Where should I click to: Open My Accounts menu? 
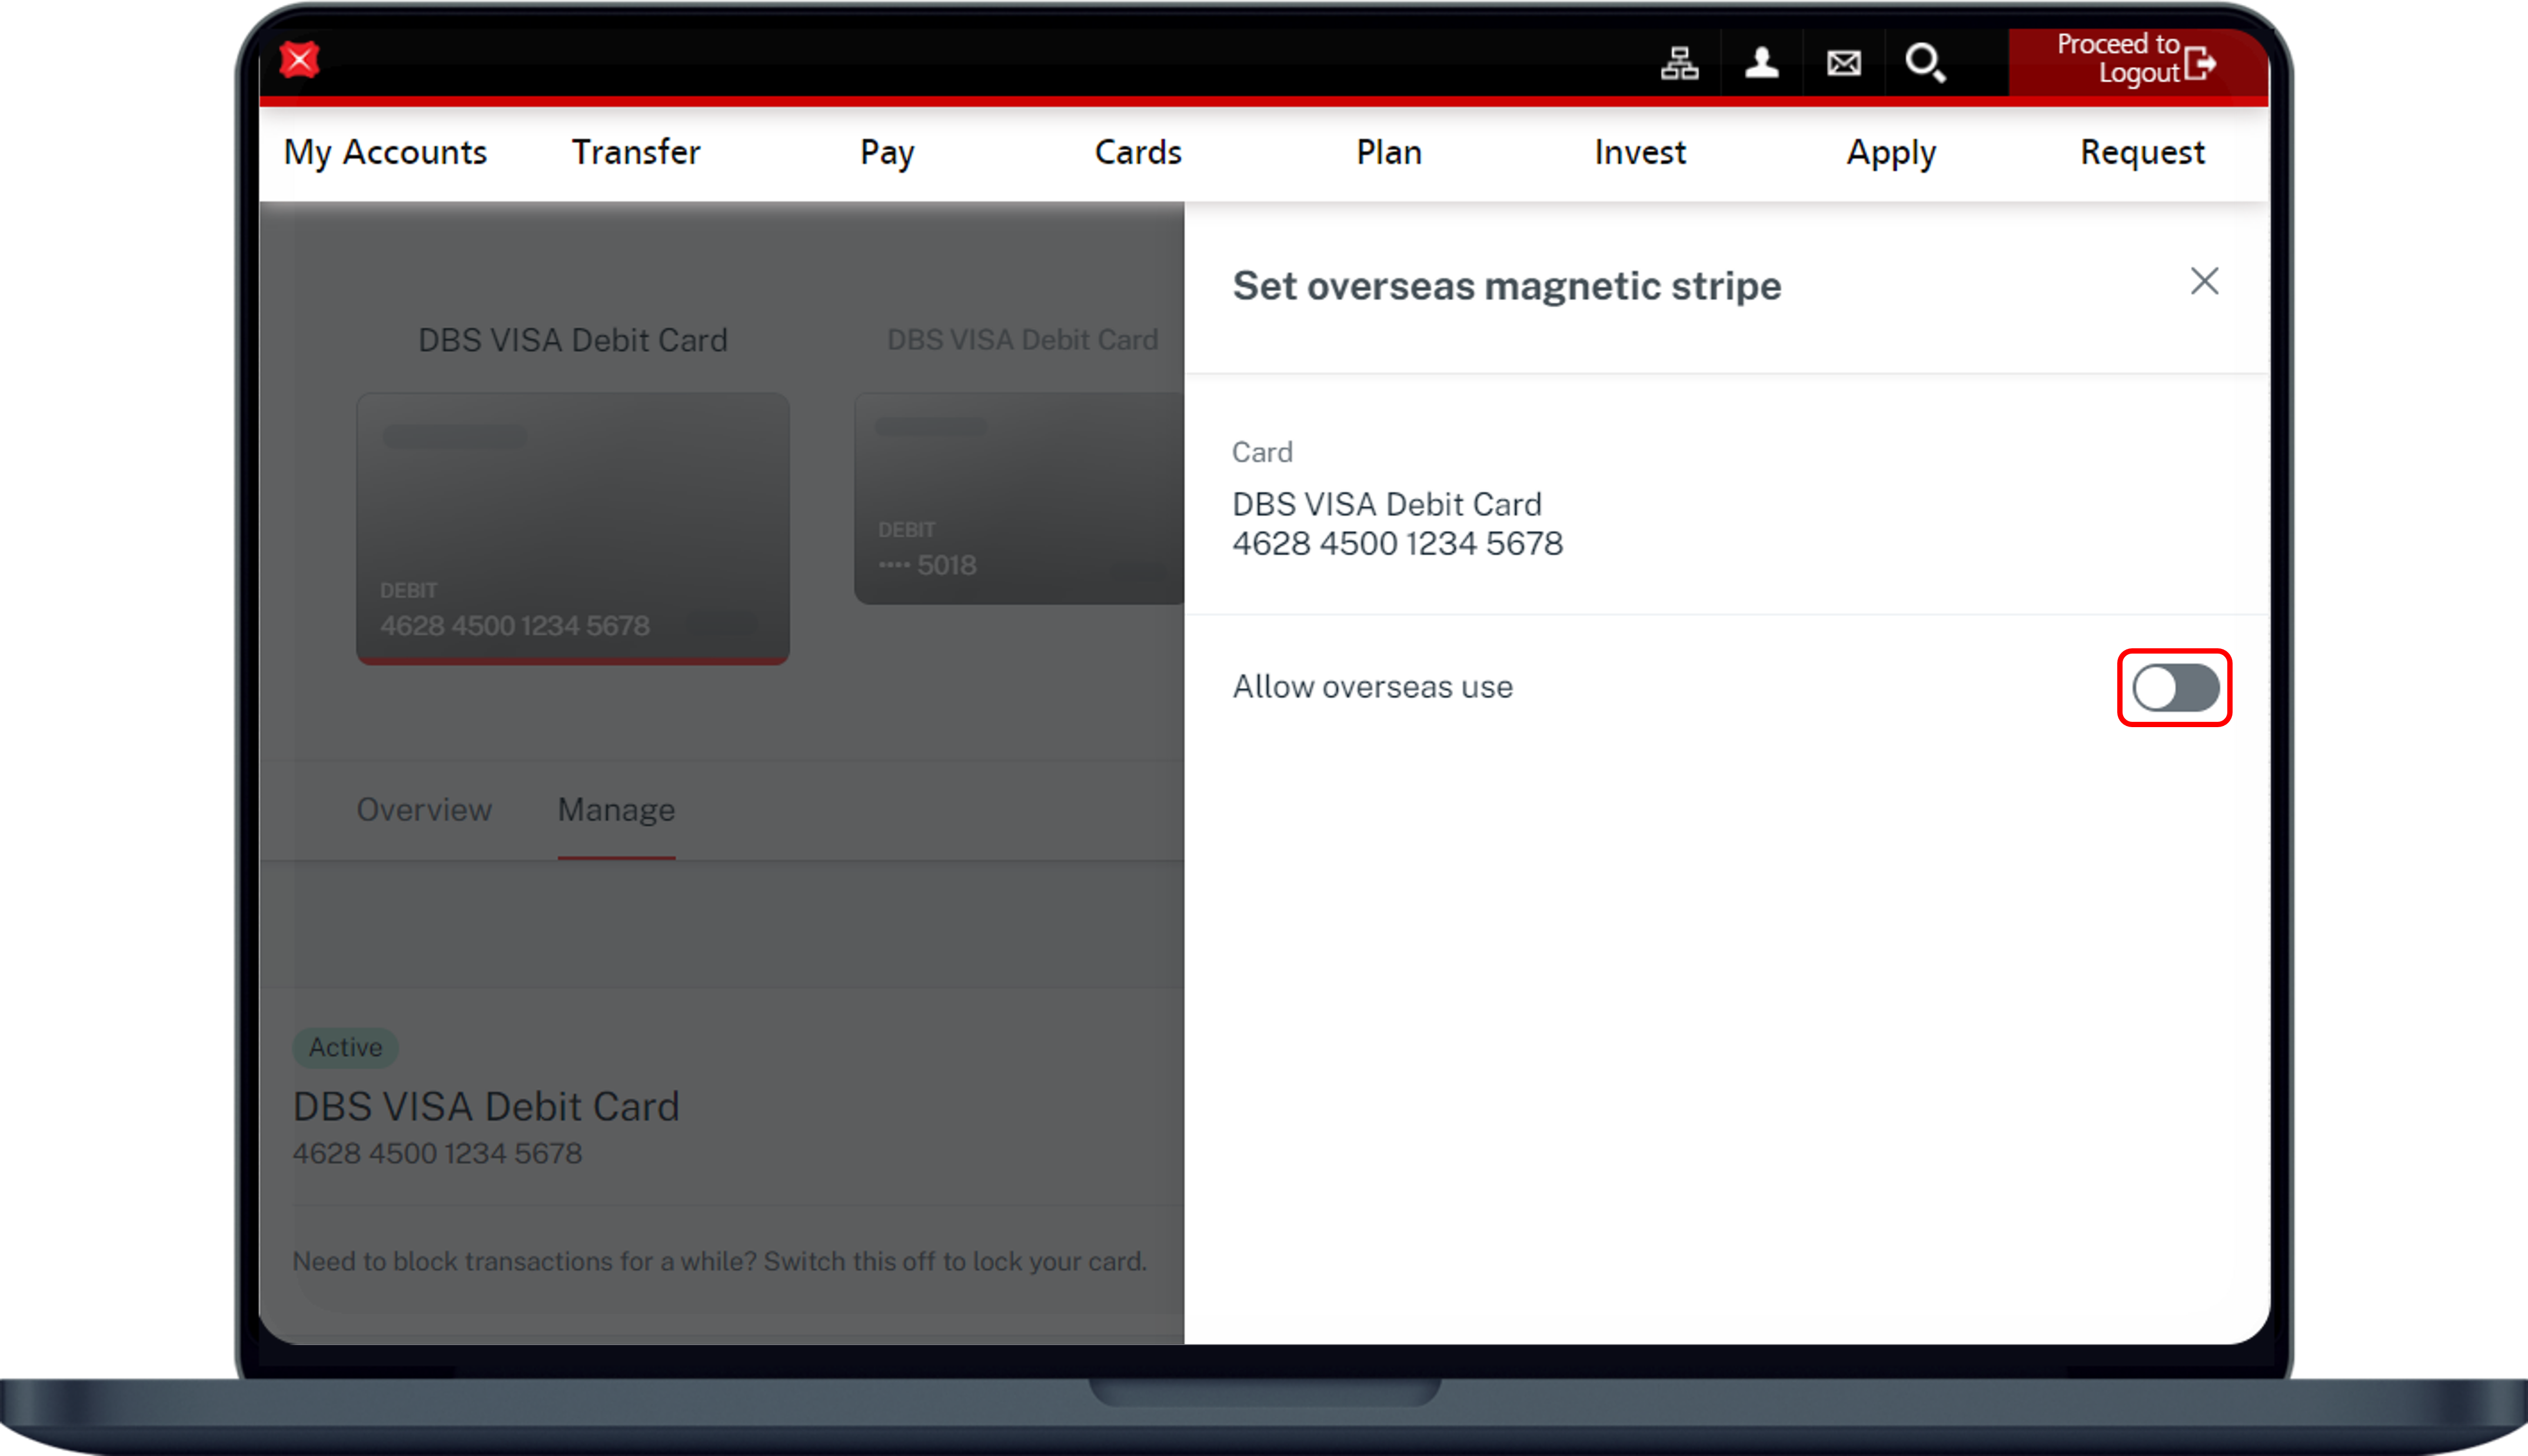385,152
